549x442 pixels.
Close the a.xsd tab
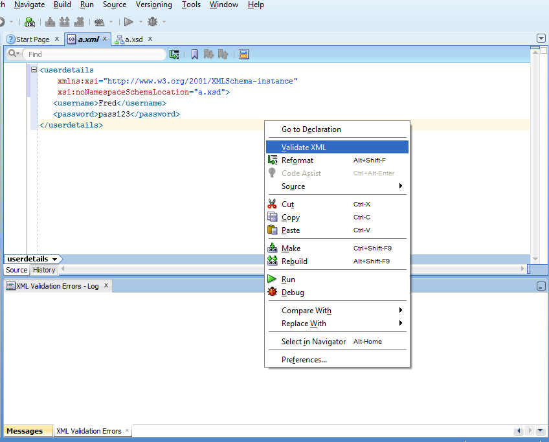coord(150,39)
